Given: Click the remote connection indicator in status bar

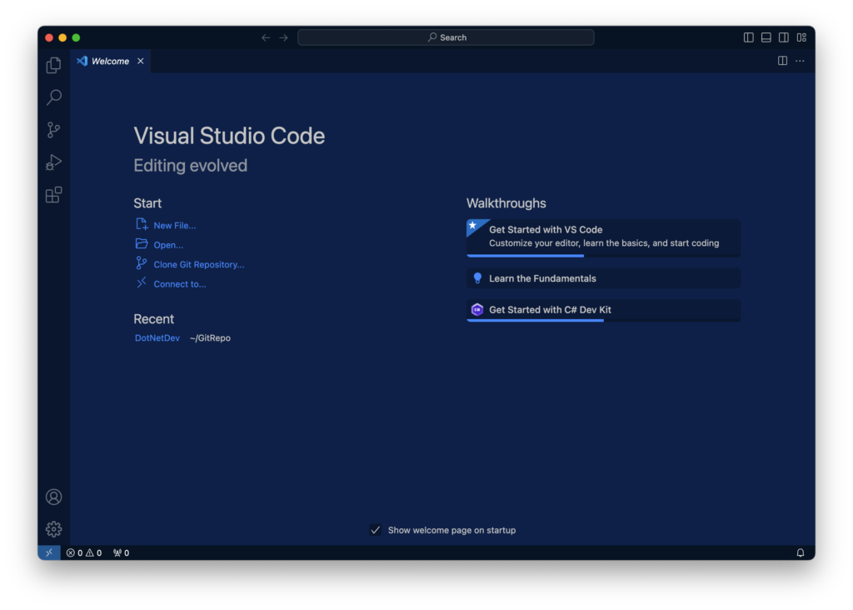Looking at the screenshot, I should tap(48, 552).
